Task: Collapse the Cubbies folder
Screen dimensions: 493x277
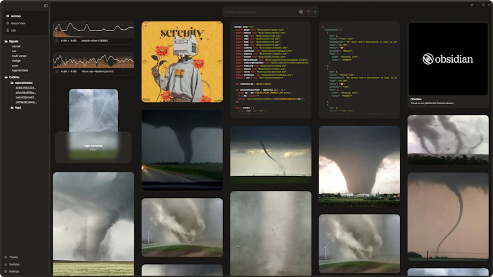Action: coord(12,77)
